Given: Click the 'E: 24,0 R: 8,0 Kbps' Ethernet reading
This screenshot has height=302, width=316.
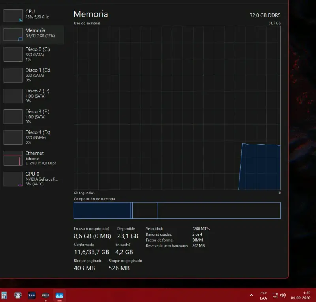Looking at the screenshot, I should pos(41,163).
